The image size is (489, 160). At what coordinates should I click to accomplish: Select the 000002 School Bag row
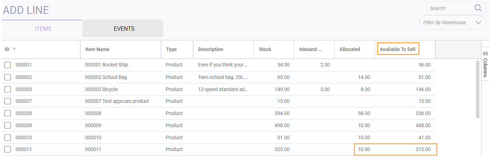click(106, 77)
